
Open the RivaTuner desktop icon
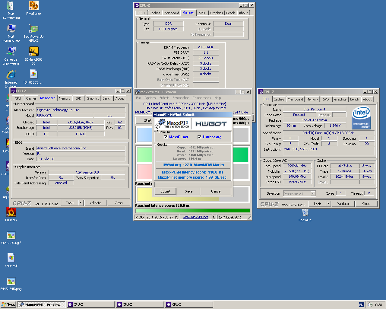[x=33, y=8]
